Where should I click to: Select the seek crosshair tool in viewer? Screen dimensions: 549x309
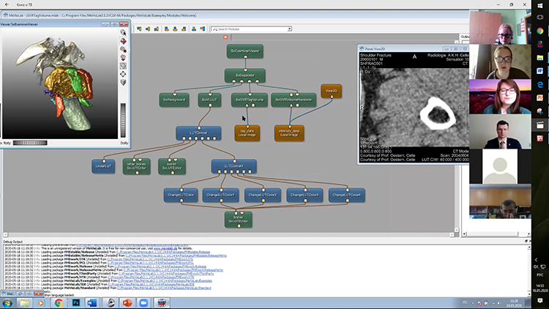click(123, 74)
